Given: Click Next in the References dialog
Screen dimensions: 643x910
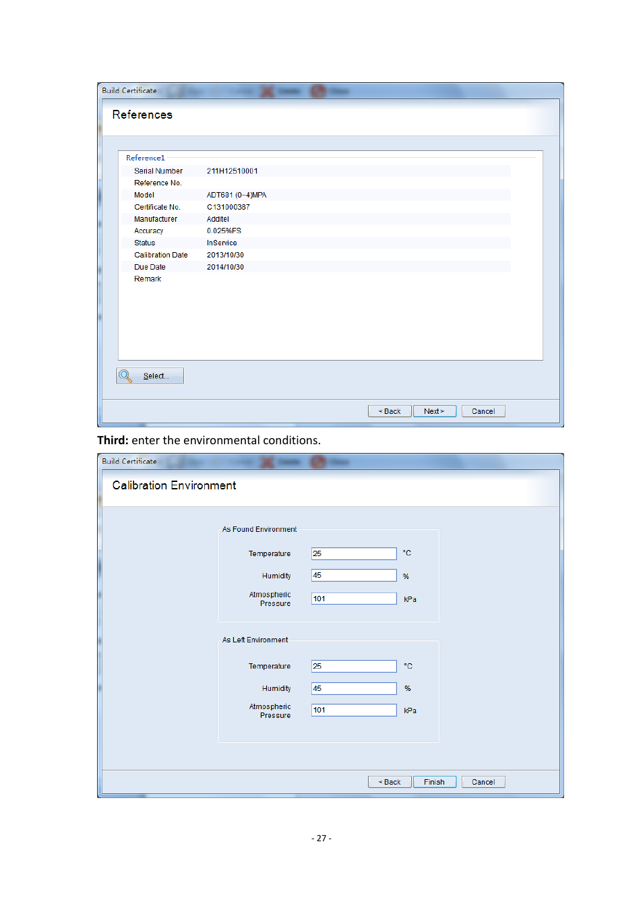Looking at the screenshot, I should 435,411.
